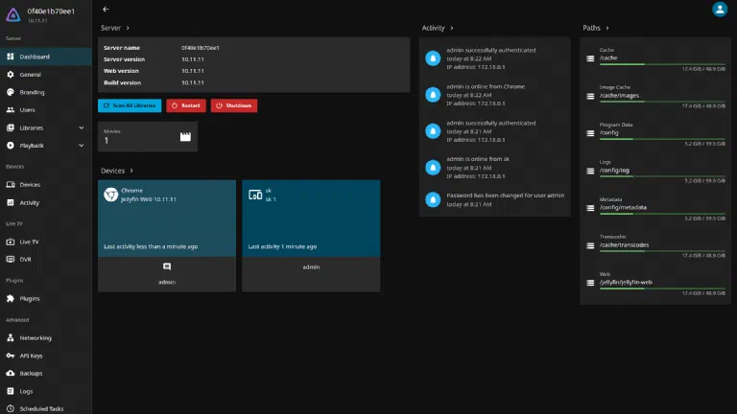The width and height of the screenshot is (737, 414).
Task: Click the Backups cloud icon
Action: tap(11, 373)
